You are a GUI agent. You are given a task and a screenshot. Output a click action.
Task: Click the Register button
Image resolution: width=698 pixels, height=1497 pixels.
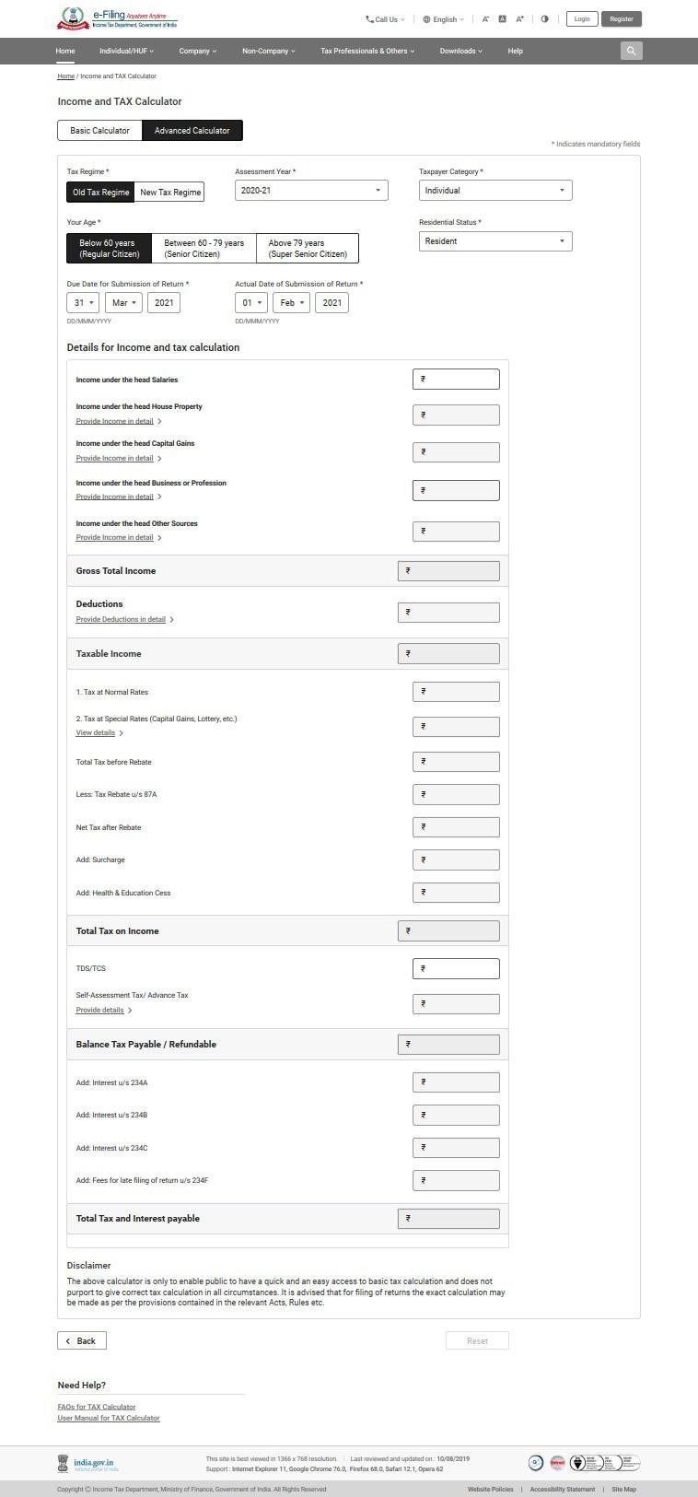point(622,18)
